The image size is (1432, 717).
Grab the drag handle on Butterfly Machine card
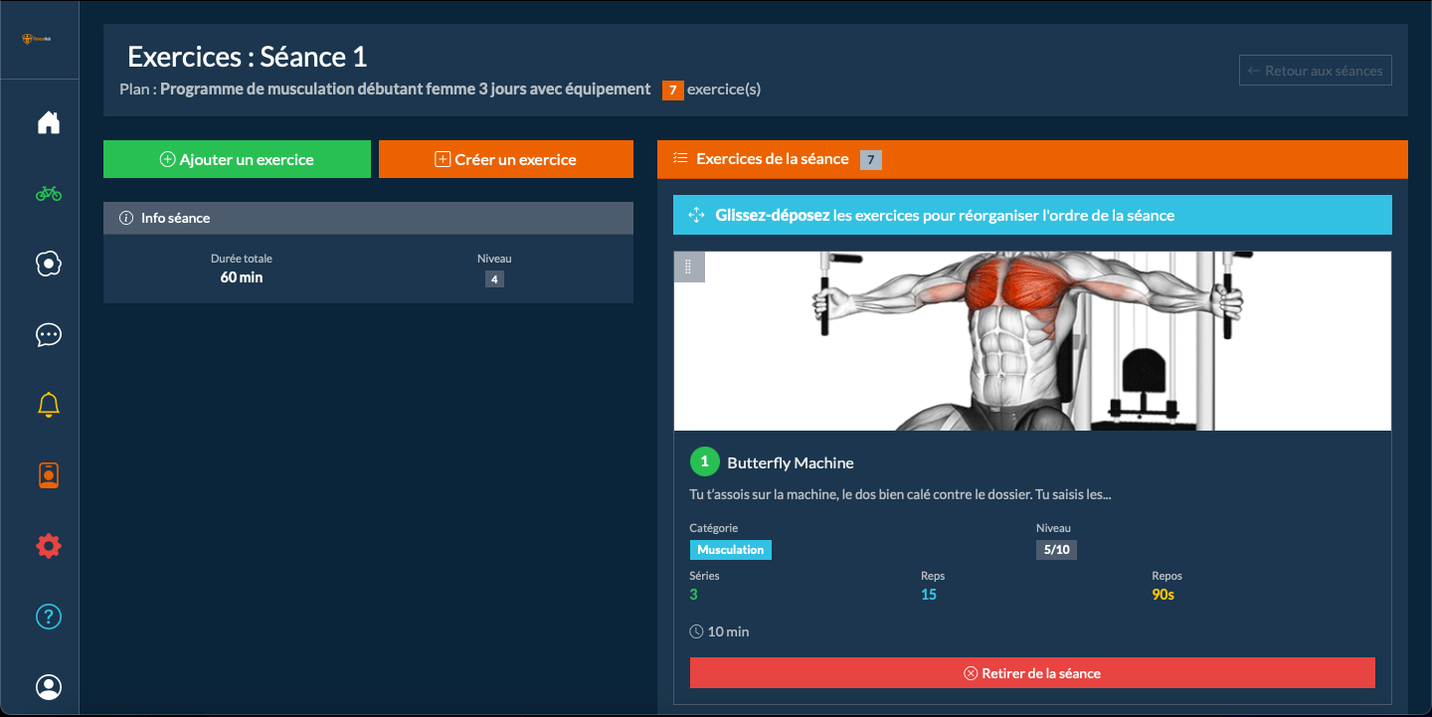(689, 268)
